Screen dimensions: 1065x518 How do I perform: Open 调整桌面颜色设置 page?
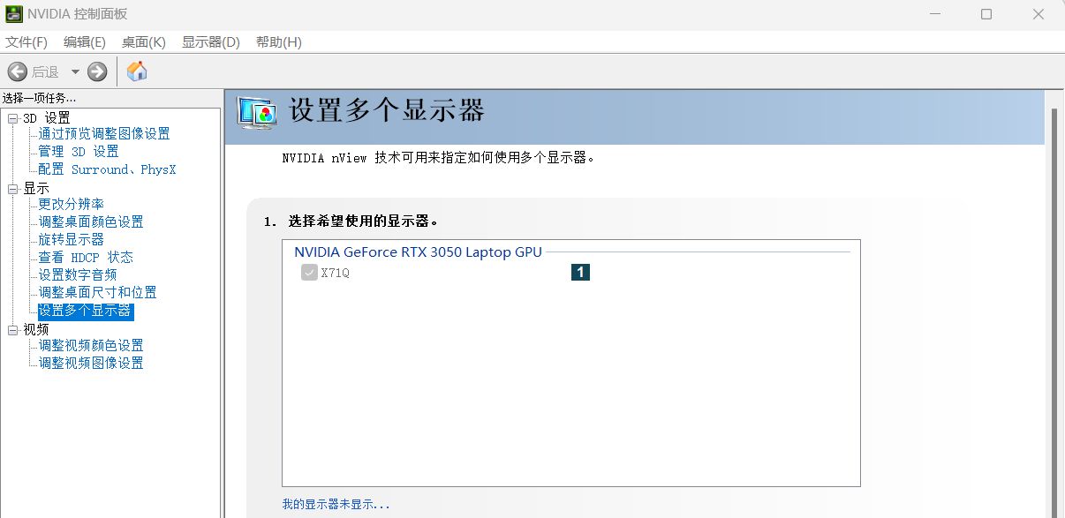[91, 222]
